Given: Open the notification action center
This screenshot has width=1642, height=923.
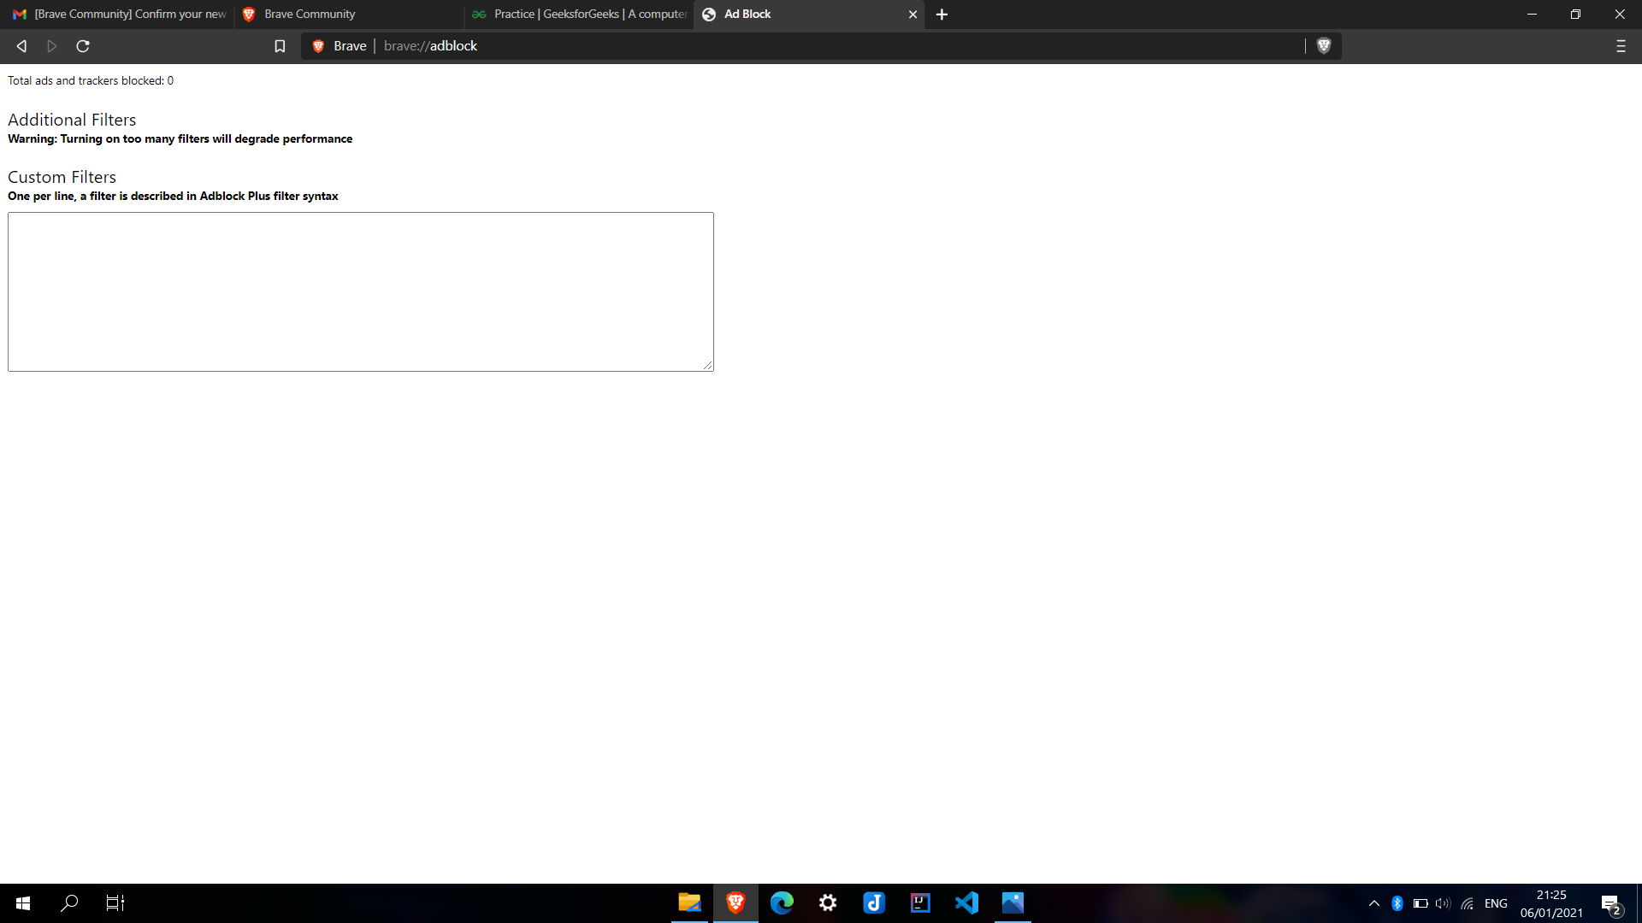Looking at the screenshot, I should pyautogui.click(x=1611, y=903).
